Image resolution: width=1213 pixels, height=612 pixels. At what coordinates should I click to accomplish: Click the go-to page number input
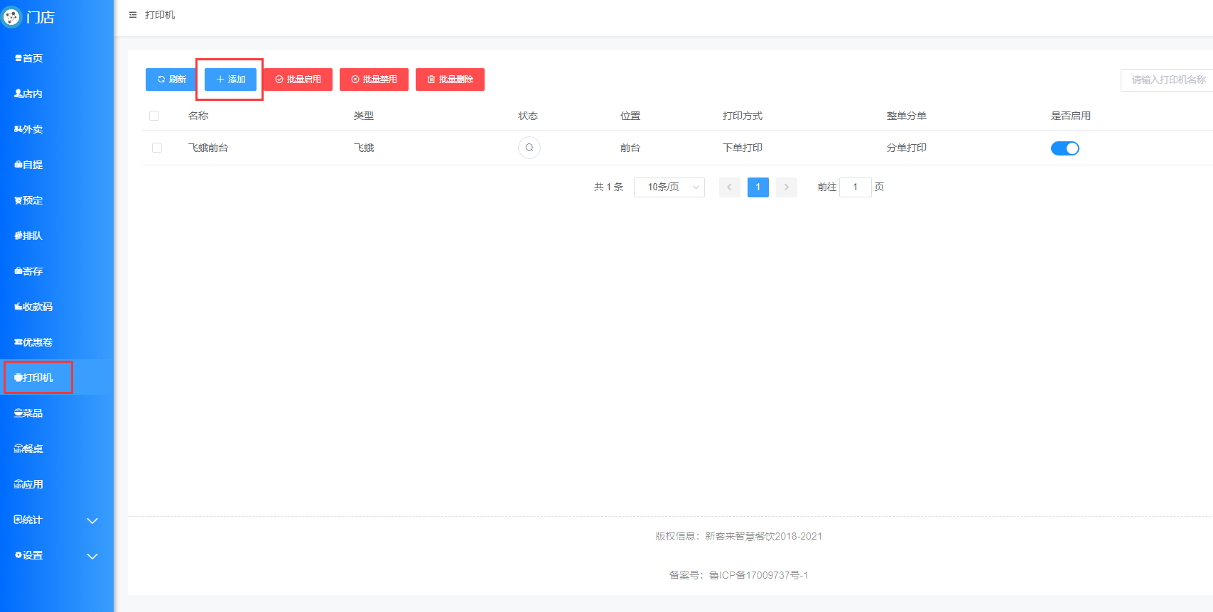pos(855,187)
